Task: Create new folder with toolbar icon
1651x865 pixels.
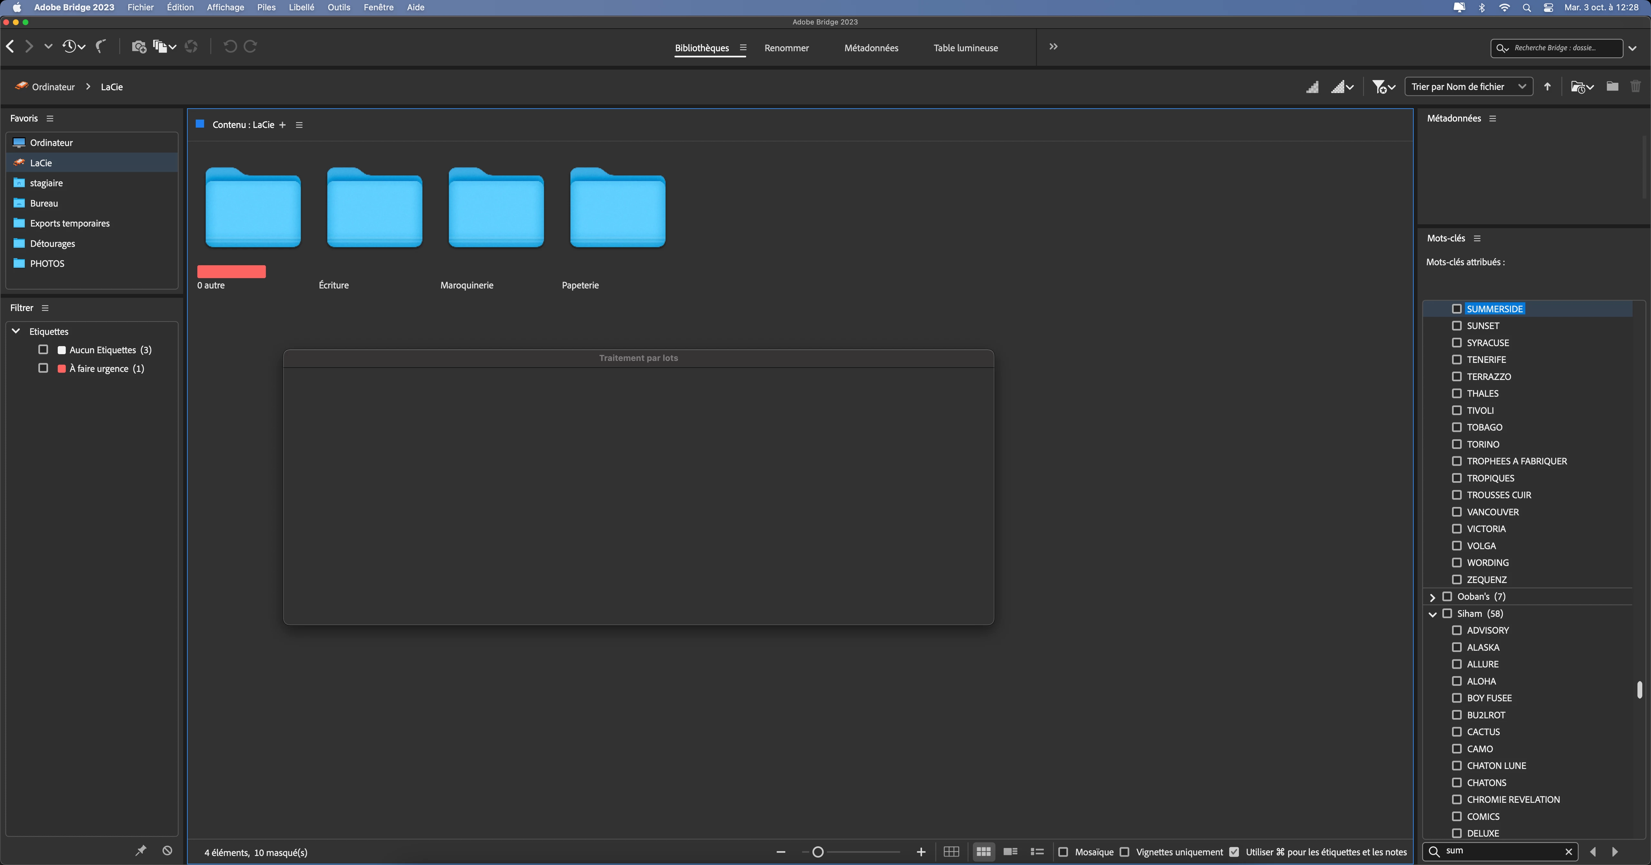Action: [1612, 86]
